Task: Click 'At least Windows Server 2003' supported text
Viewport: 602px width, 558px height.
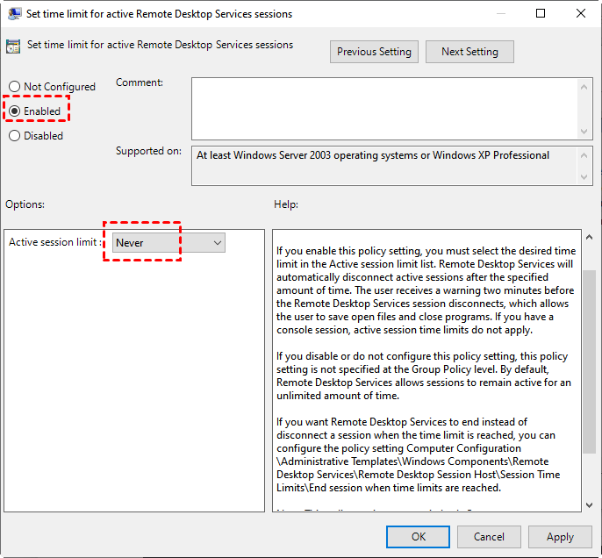Action: (x=373, y=155)
